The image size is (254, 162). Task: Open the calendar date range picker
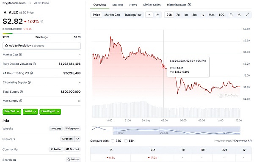[x=231, y=15]
